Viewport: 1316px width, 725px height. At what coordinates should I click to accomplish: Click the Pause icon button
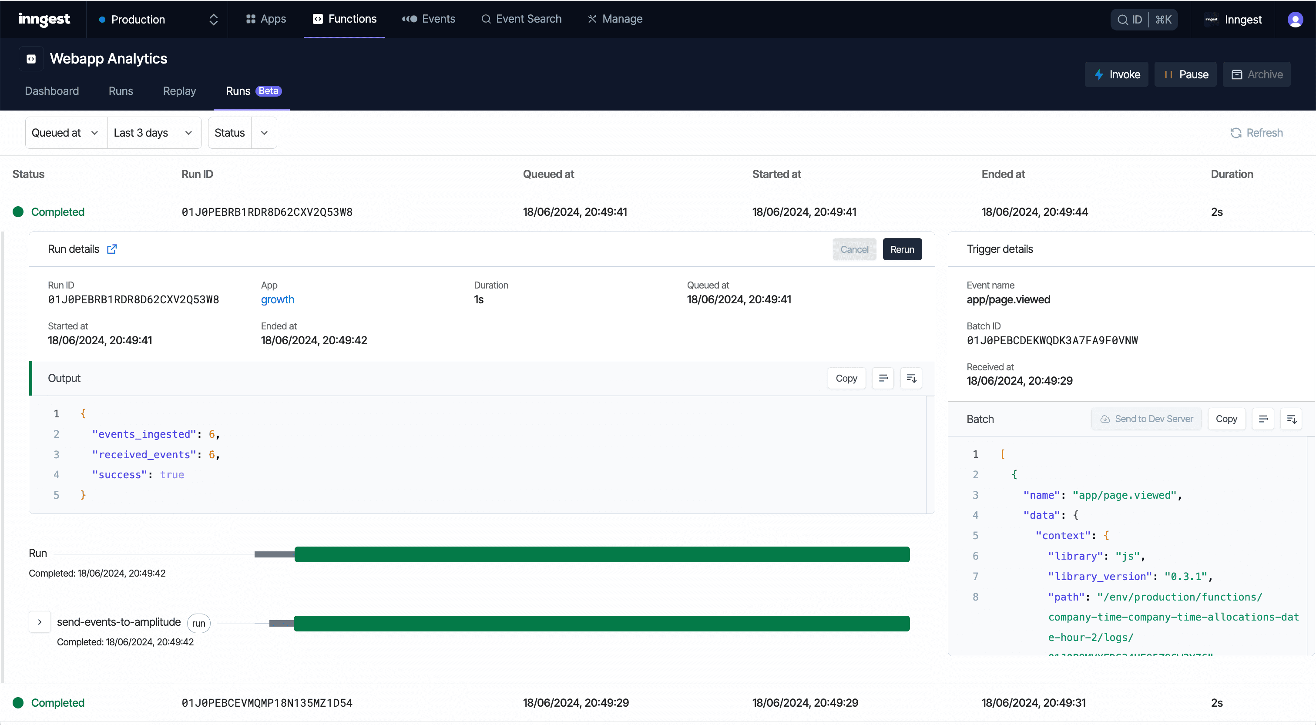[x=1185, y=74]
